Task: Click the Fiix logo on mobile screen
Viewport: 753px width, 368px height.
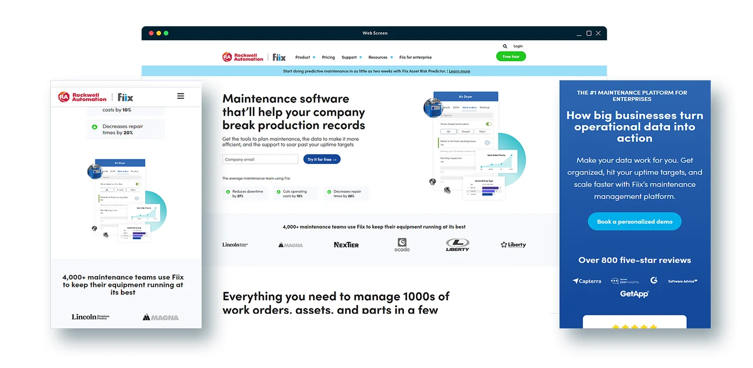Action: 125,97
